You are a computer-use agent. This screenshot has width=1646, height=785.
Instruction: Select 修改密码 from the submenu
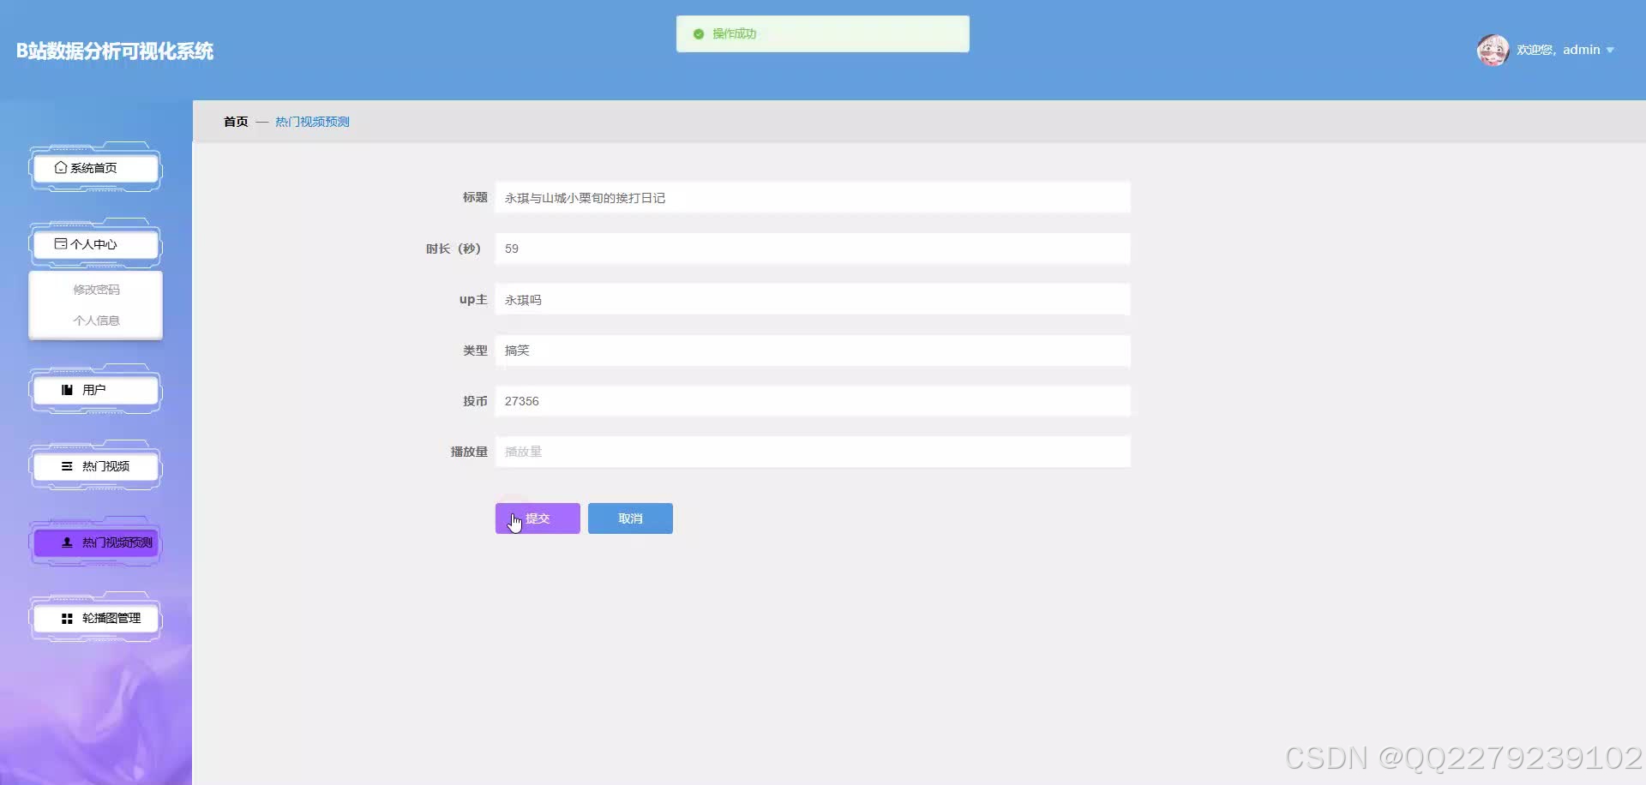(x=96, y=289)
